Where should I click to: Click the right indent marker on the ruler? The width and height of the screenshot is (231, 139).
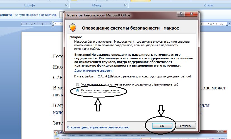(227, 24)
